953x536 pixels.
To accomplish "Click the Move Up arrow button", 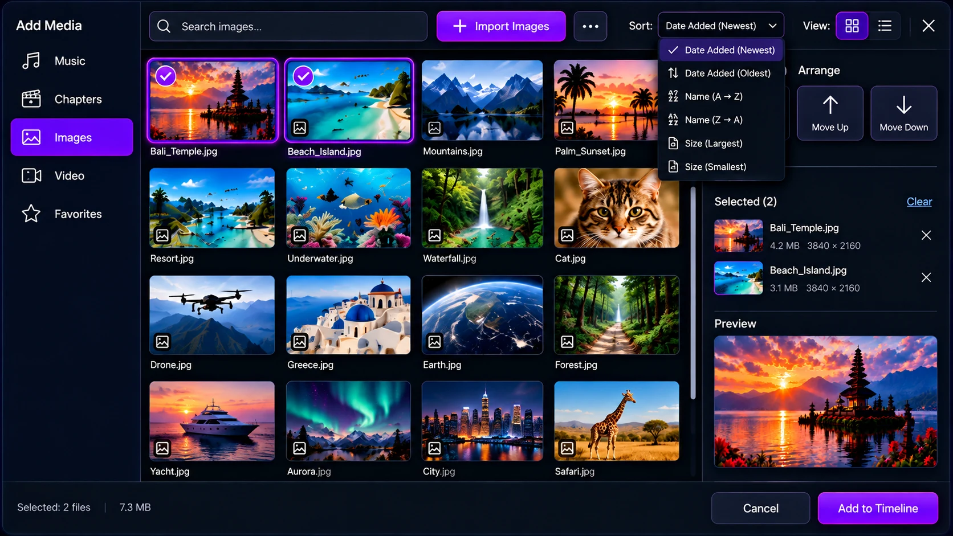I will (x=830, y=113).
